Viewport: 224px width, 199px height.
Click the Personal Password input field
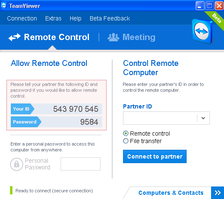(81, 164)
